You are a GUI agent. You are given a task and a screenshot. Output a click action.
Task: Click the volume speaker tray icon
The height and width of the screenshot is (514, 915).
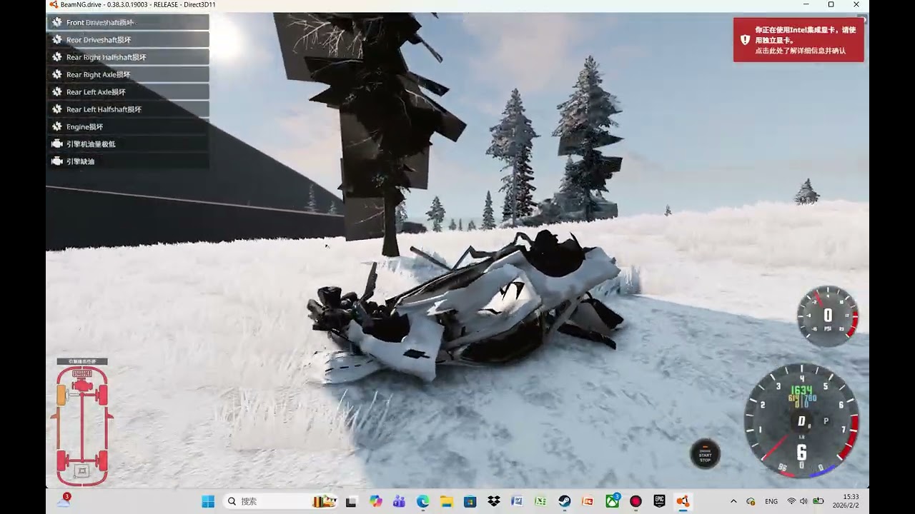click(x=803, y=502)
